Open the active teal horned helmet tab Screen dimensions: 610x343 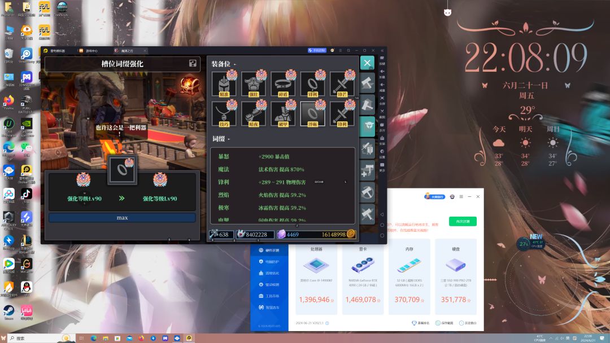367,126
